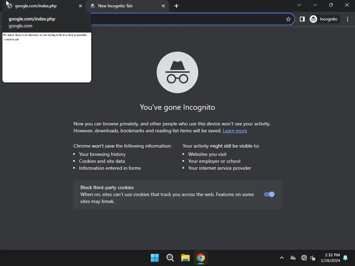The height and width of the screenshot is (266, 355).
Task: Click 'Your employer or school' list item
Action: pos(214,161)
